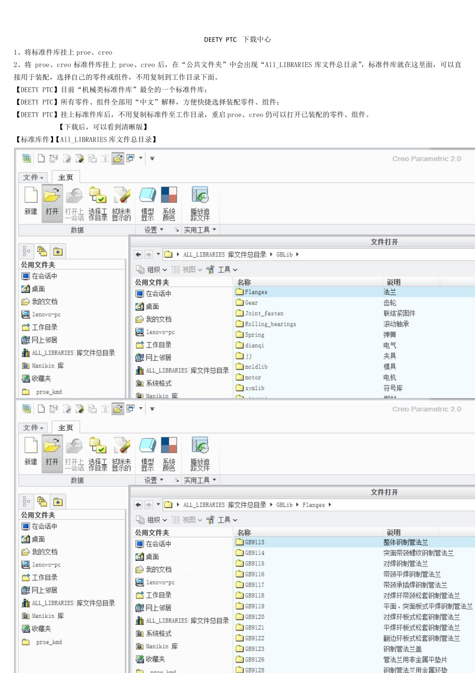Screen dimensions: 475x673
Task: Select the GB9113 folder row
Action: [x=354, y=542]
